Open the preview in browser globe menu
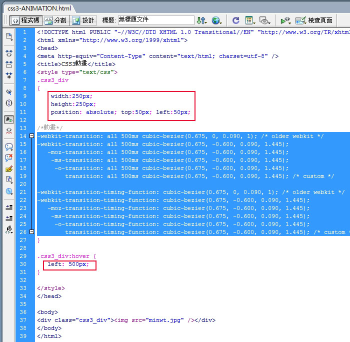350x342 pixels. (x=216, y=20)
